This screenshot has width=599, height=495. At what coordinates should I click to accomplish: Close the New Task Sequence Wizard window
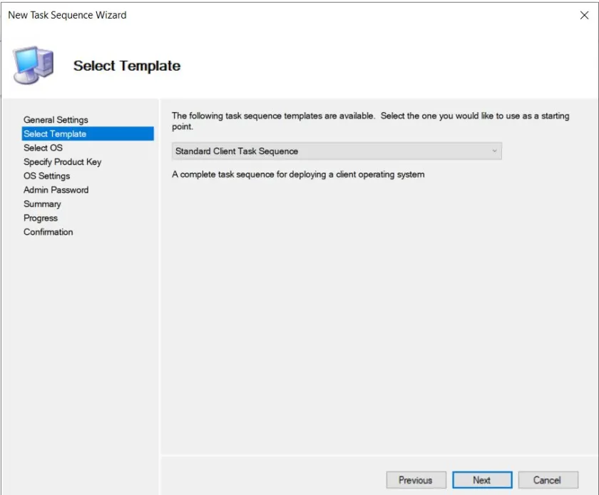pos(584,15)
